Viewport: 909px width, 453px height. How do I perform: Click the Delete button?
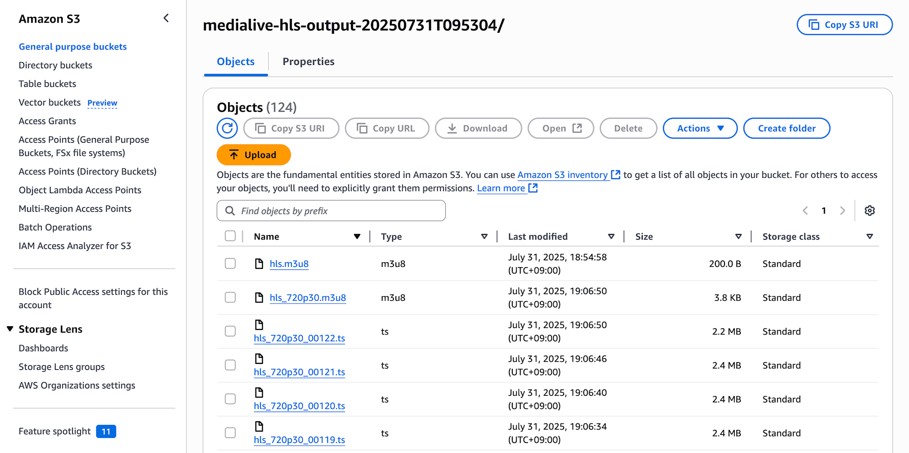pos(628,128)
